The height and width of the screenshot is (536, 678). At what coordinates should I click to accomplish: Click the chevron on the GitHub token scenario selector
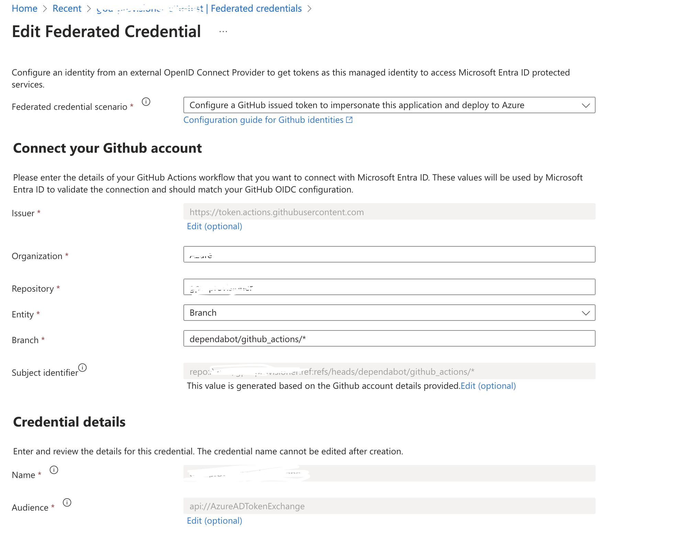pyautogui.click(x=586, y=105)
